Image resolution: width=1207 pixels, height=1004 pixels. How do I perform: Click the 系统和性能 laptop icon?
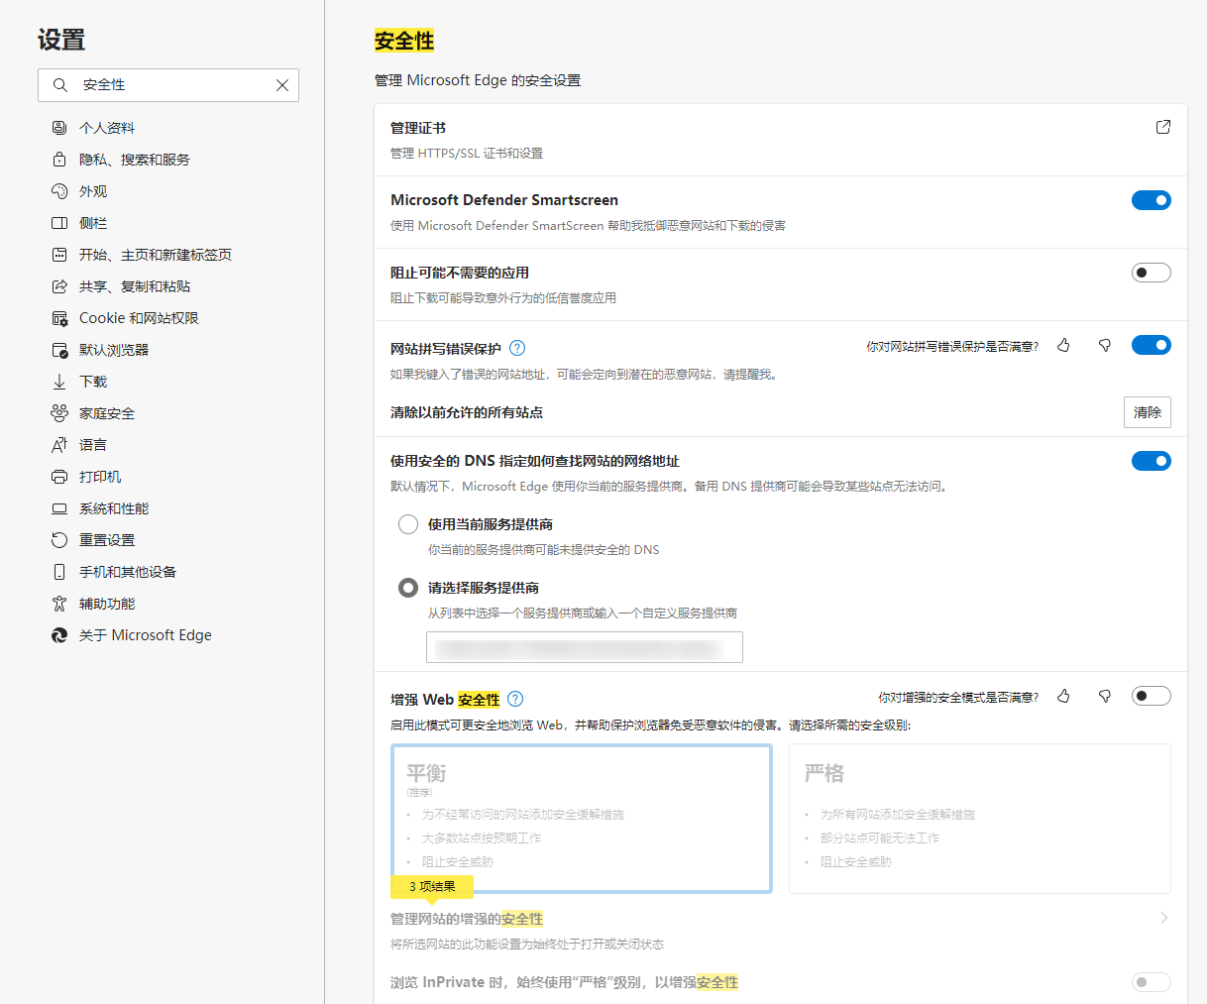pos(59,508)
